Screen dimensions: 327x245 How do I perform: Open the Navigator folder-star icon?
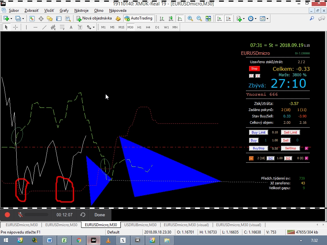click(x=50, y=19)
